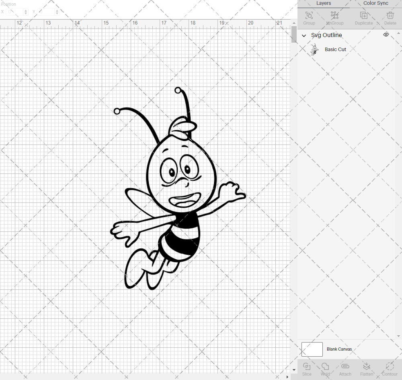Click the UnGroup icon
Screen dimensions: 402x380
tap(334, 15)
